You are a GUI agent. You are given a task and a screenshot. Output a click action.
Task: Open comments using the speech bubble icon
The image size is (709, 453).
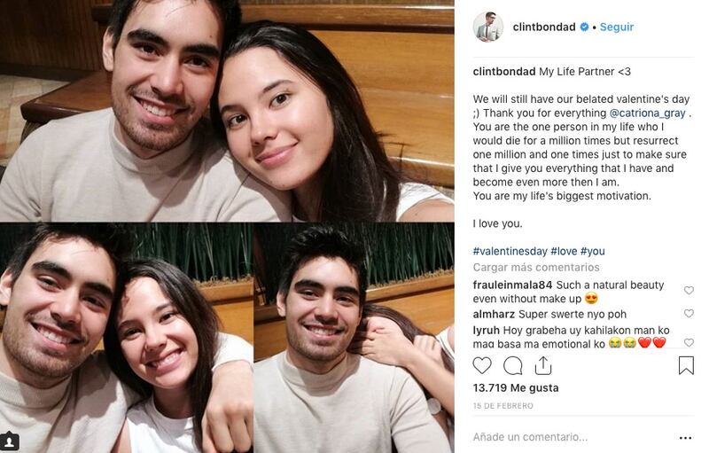[513, 365]
